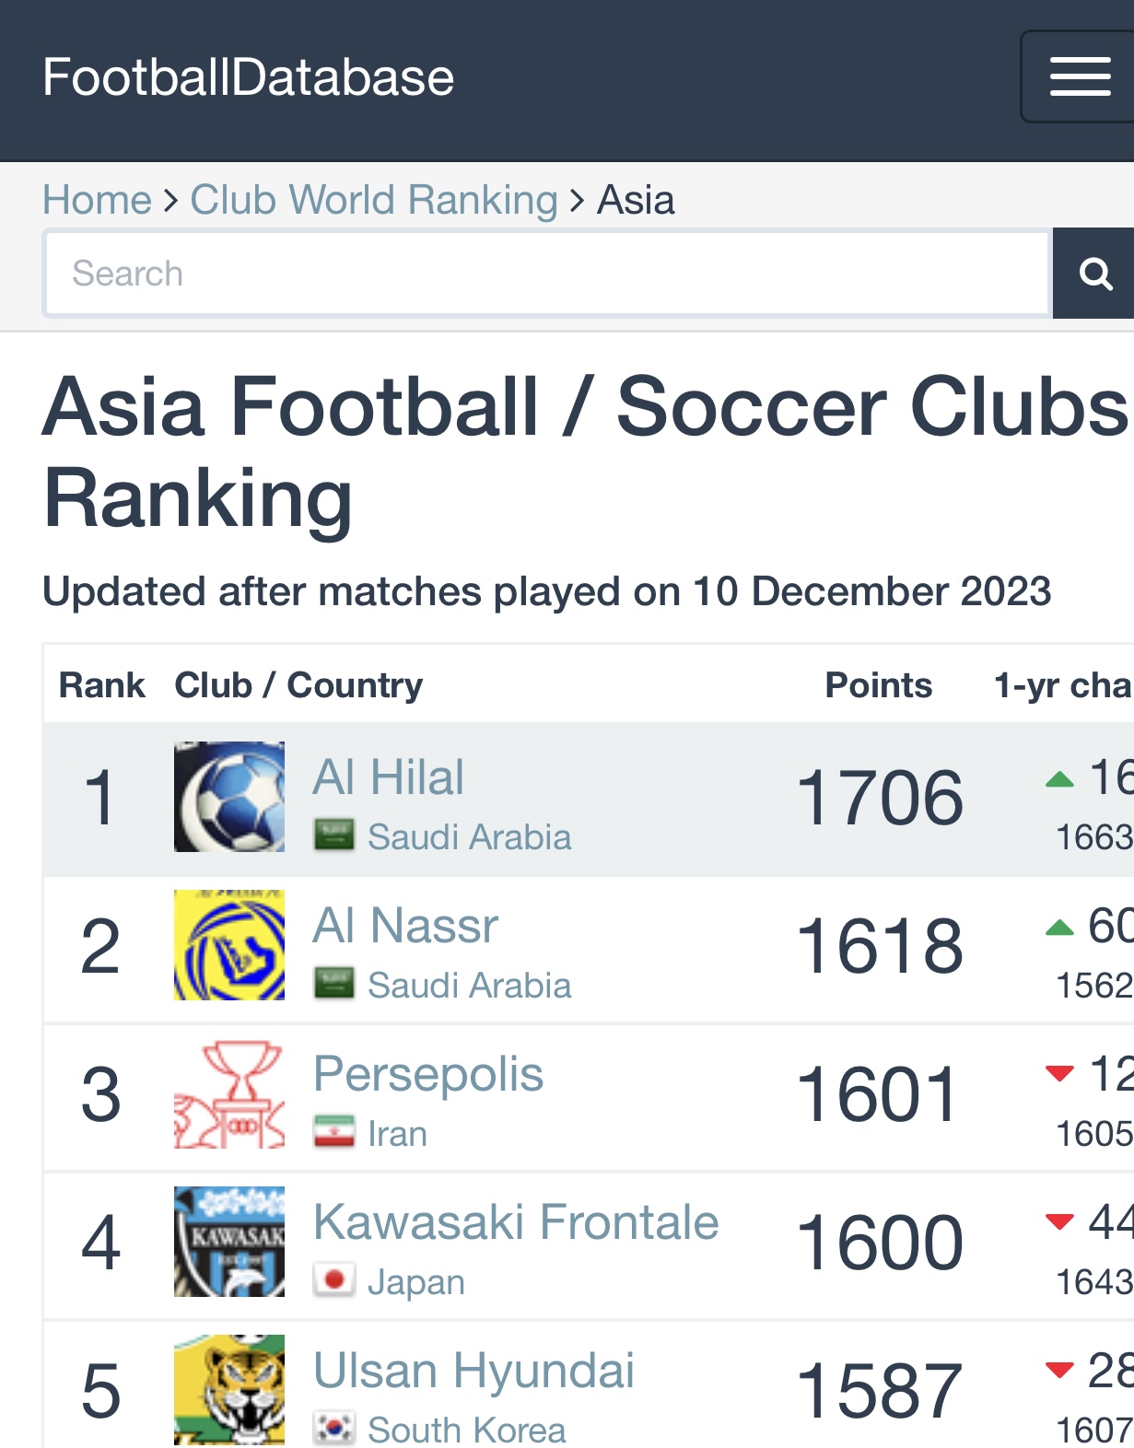The height and width of the screenshot is (1448, 1134).
Task: Open the hamburger navigation menu
Action: coord(1079,76)
